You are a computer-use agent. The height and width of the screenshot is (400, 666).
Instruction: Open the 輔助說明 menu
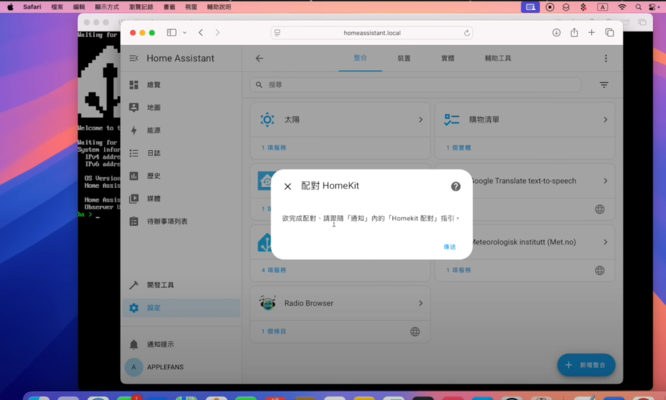[x=219, y=7]
